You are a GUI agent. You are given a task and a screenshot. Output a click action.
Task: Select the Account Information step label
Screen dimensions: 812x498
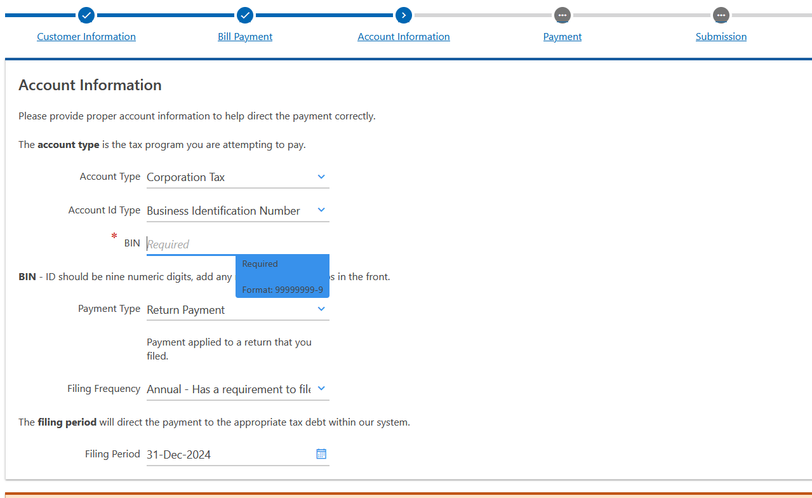point(403,36)
